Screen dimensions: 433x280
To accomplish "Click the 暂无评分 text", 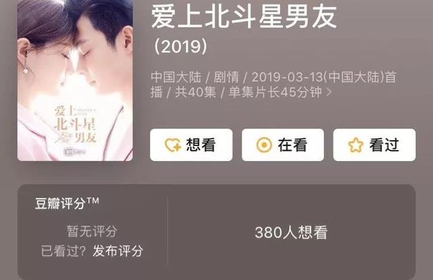I will (x=92, y=231).
